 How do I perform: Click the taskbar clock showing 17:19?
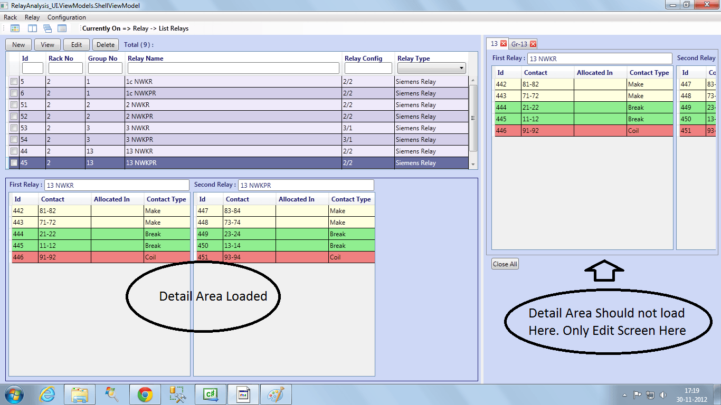coord(691,395)
